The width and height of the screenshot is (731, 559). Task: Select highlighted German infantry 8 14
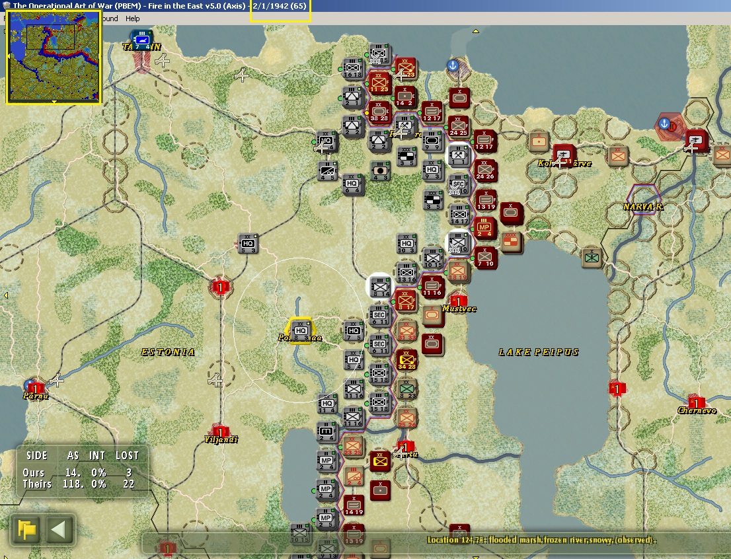[380, 287]
